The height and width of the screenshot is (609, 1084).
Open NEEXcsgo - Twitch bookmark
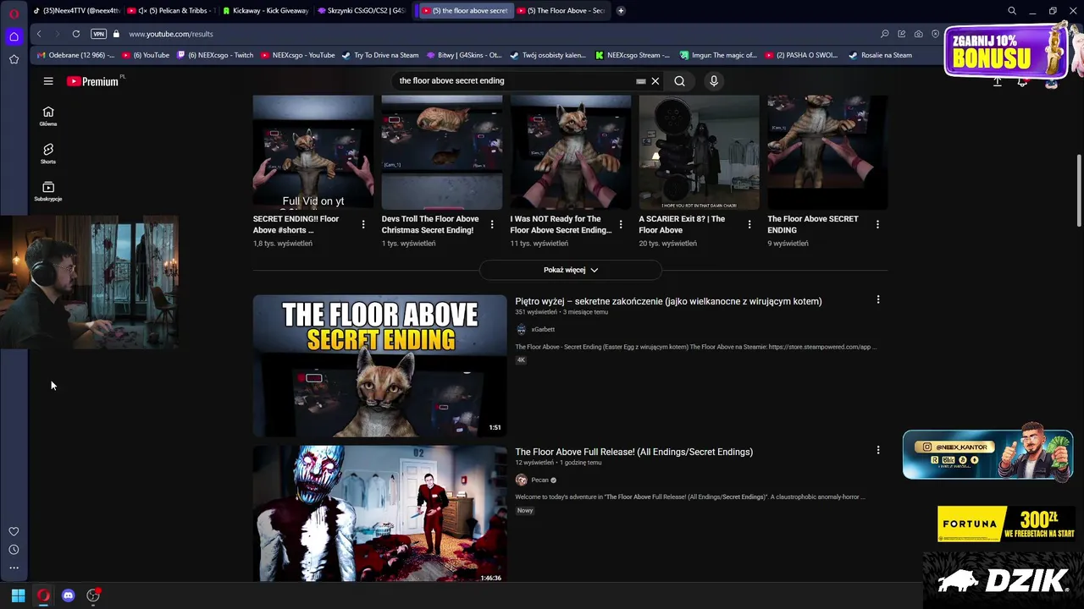pos(215,55)
